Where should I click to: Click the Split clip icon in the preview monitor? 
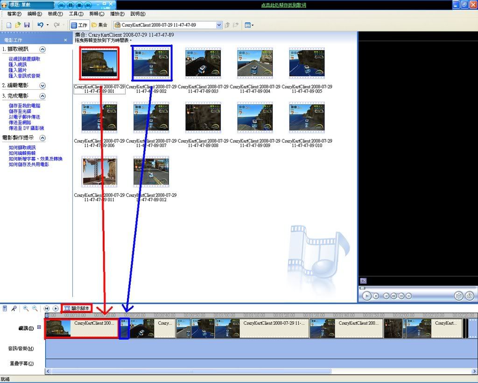pos(458,296)
